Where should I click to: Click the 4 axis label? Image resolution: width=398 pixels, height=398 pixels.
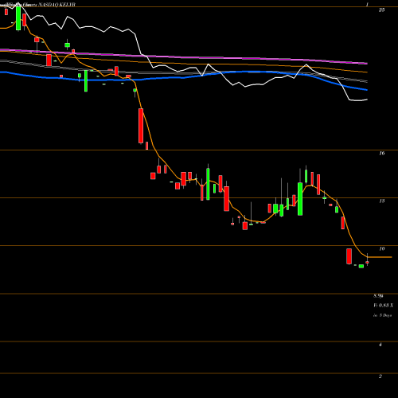380,345
